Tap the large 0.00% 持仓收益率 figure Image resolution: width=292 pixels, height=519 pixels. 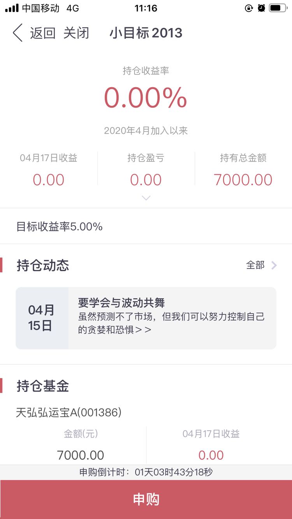[x=146, y=97]
